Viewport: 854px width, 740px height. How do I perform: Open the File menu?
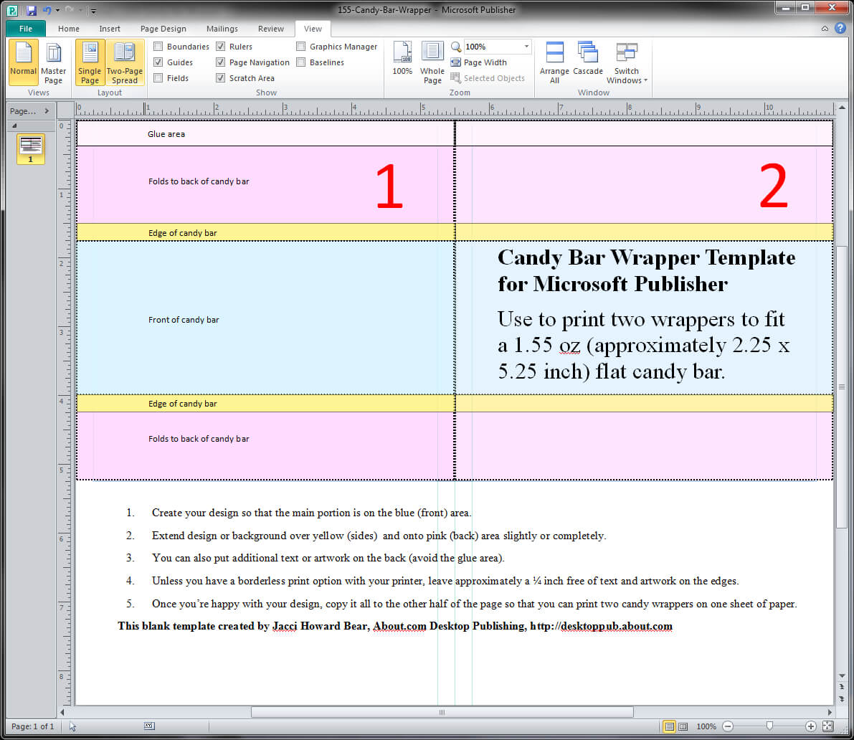[x=26, y=29]
